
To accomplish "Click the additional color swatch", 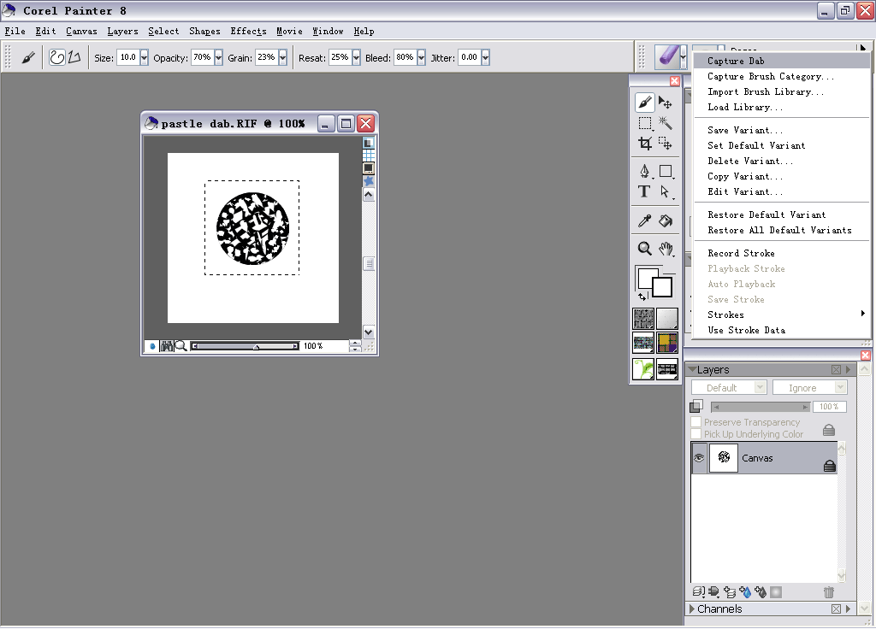I will [x=663, y=289].
